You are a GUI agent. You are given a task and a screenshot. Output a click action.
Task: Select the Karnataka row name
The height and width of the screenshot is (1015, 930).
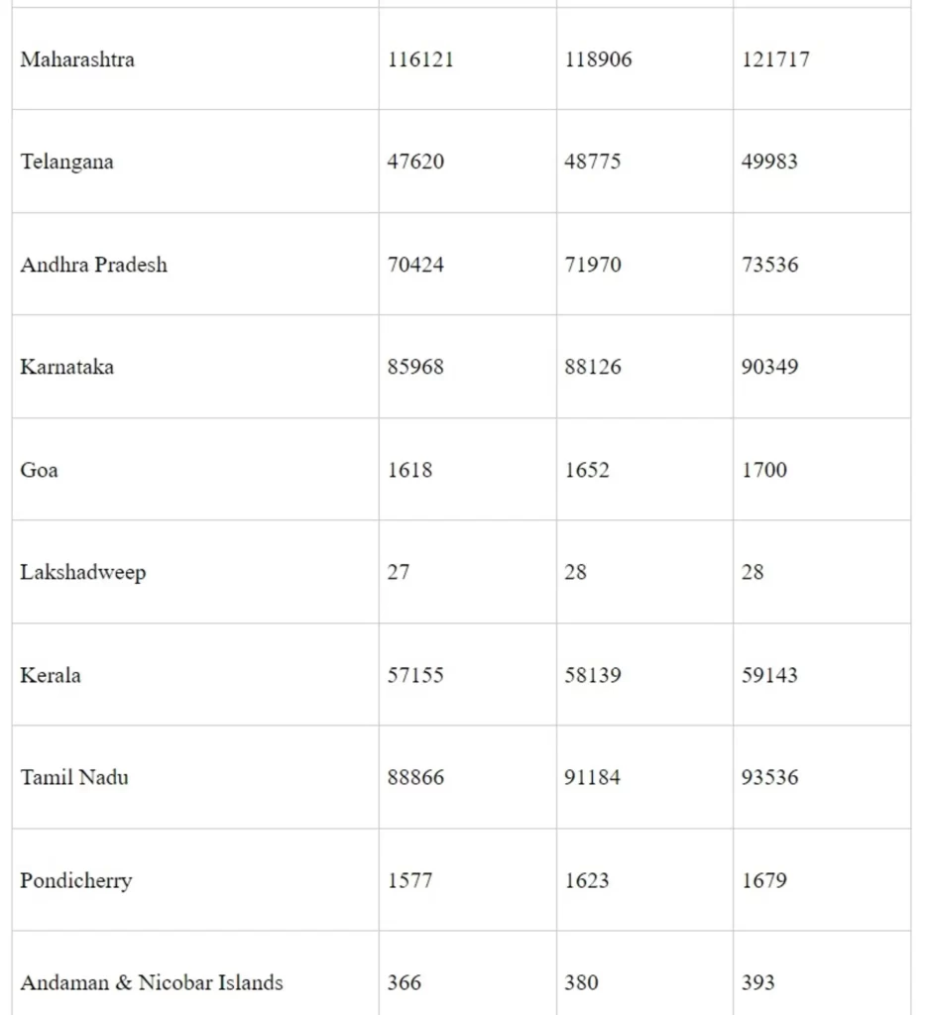[66, 367]
